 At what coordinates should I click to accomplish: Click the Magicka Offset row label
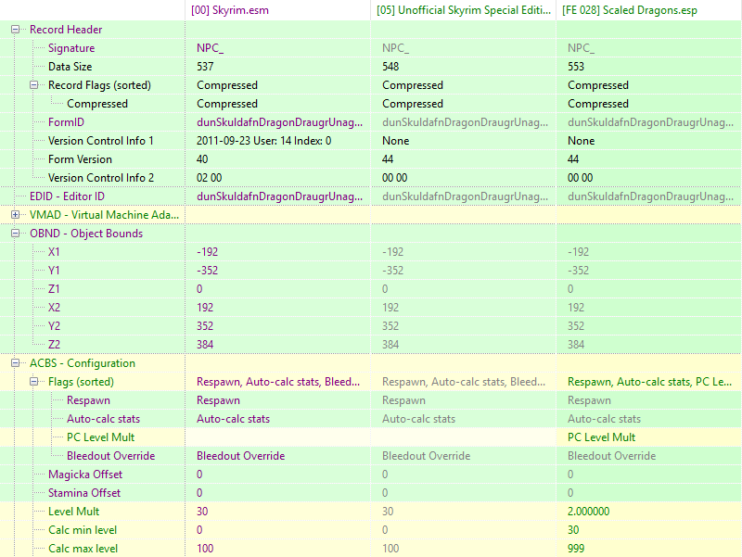point(84,475)
